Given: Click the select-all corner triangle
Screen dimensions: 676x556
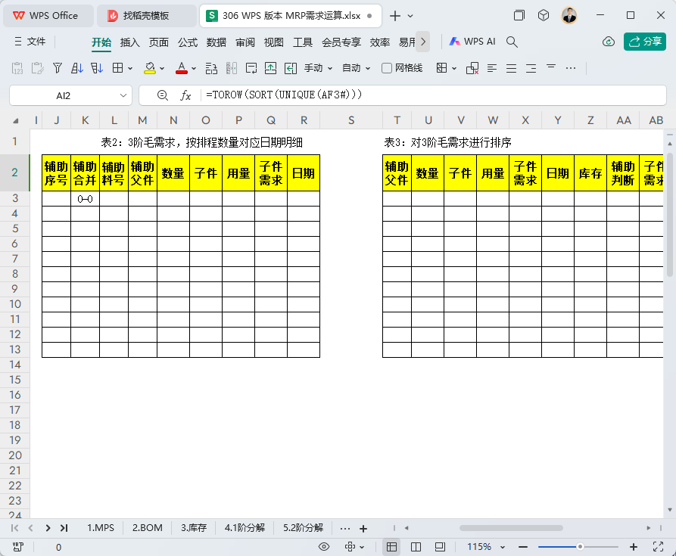Looking at the screenshot, I should pos(16,120).
